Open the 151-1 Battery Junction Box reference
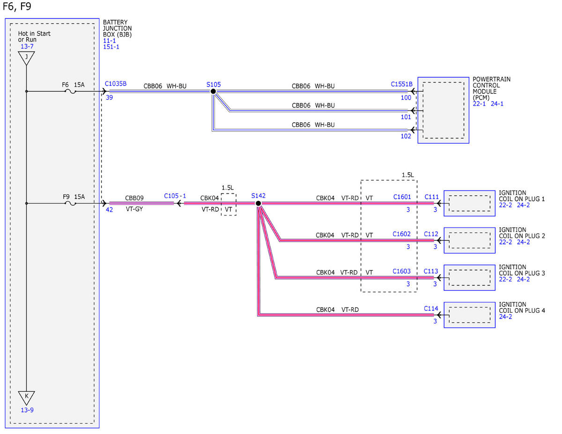The image size is (562, 434). pos(111,47)
